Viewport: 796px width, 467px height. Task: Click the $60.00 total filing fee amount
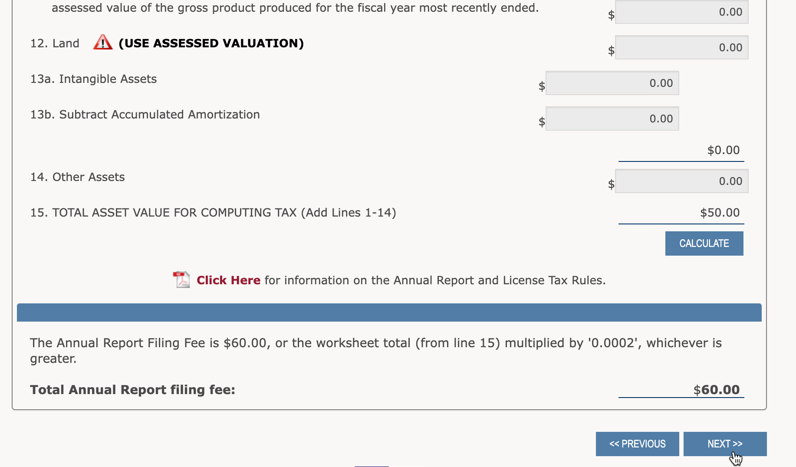click(716, 390)
